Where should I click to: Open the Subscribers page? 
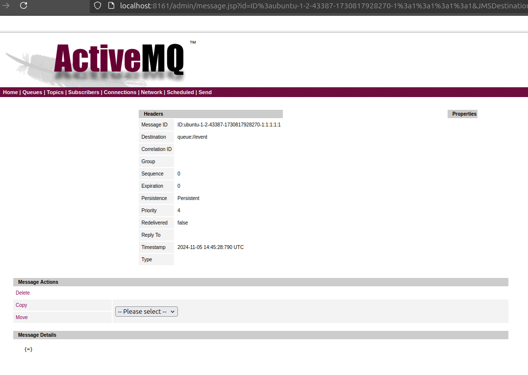pyautogui.click(x=84, y=92)
